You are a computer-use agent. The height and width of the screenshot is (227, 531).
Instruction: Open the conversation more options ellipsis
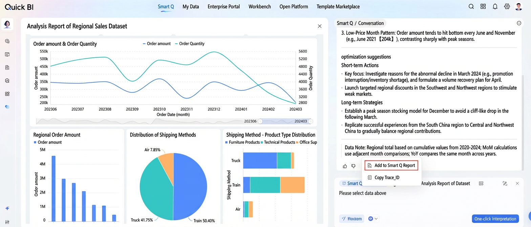(x=519, y=23)
